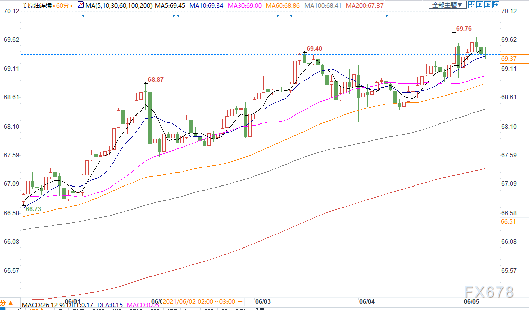Click the DEA:0.15 value
The height and width of the screenshot is (310, 529).
coord(110,305)
